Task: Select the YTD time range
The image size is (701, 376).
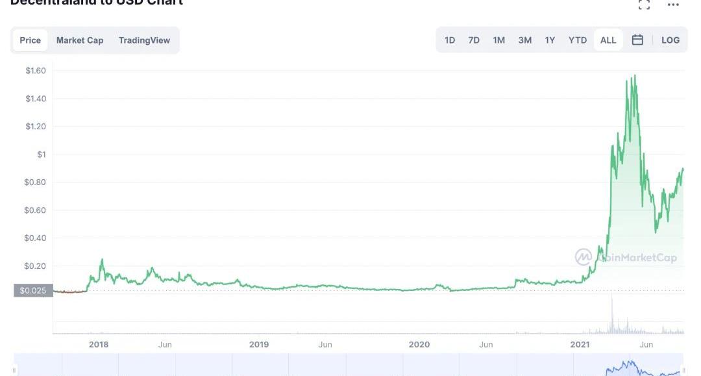Action: (578, 40)
